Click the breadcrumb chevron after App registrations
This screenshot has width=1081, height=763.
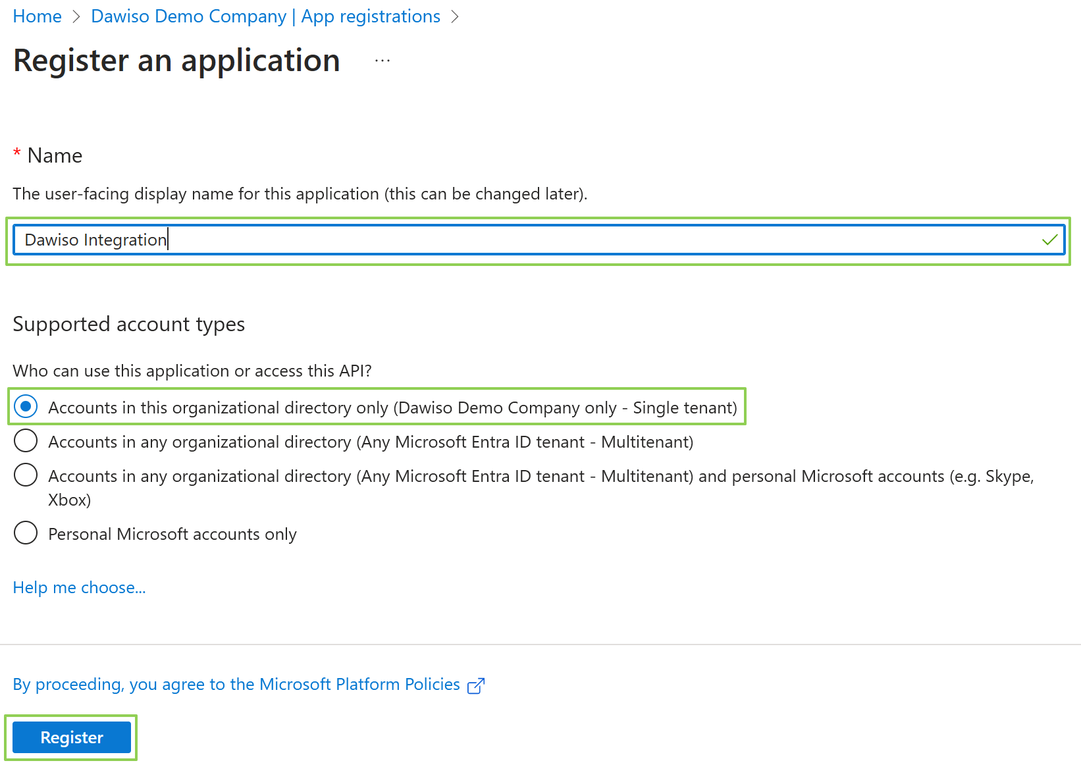coord(454,16)
